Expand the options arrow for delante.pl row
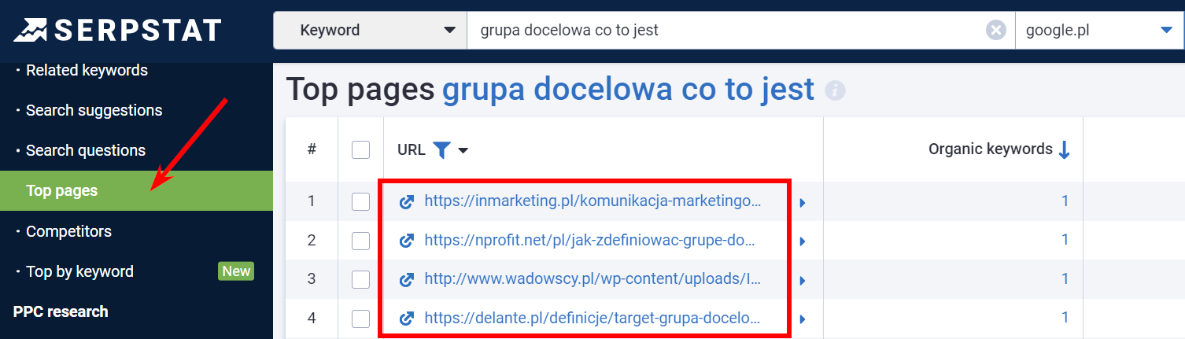1185x339 pixels. pyautogui.click(x=803, y=319)
